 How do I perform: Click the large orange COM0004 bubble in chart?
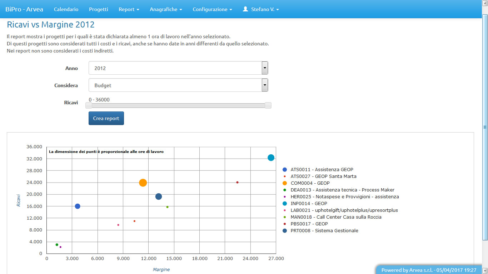pyautogui.click(x=143, y=183)
